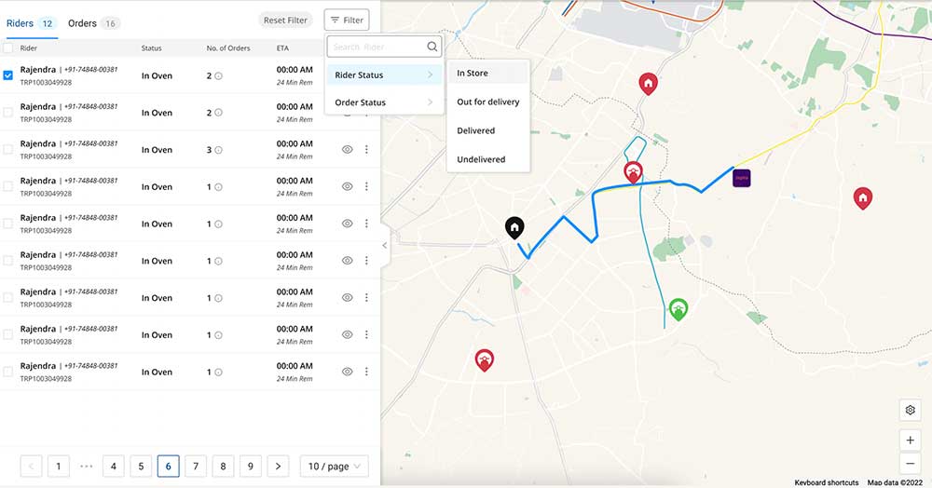Uncheck the first Rajendra rider checkbox
The image size is (932, 488).
pyautogui.click(x=7, y=75)
